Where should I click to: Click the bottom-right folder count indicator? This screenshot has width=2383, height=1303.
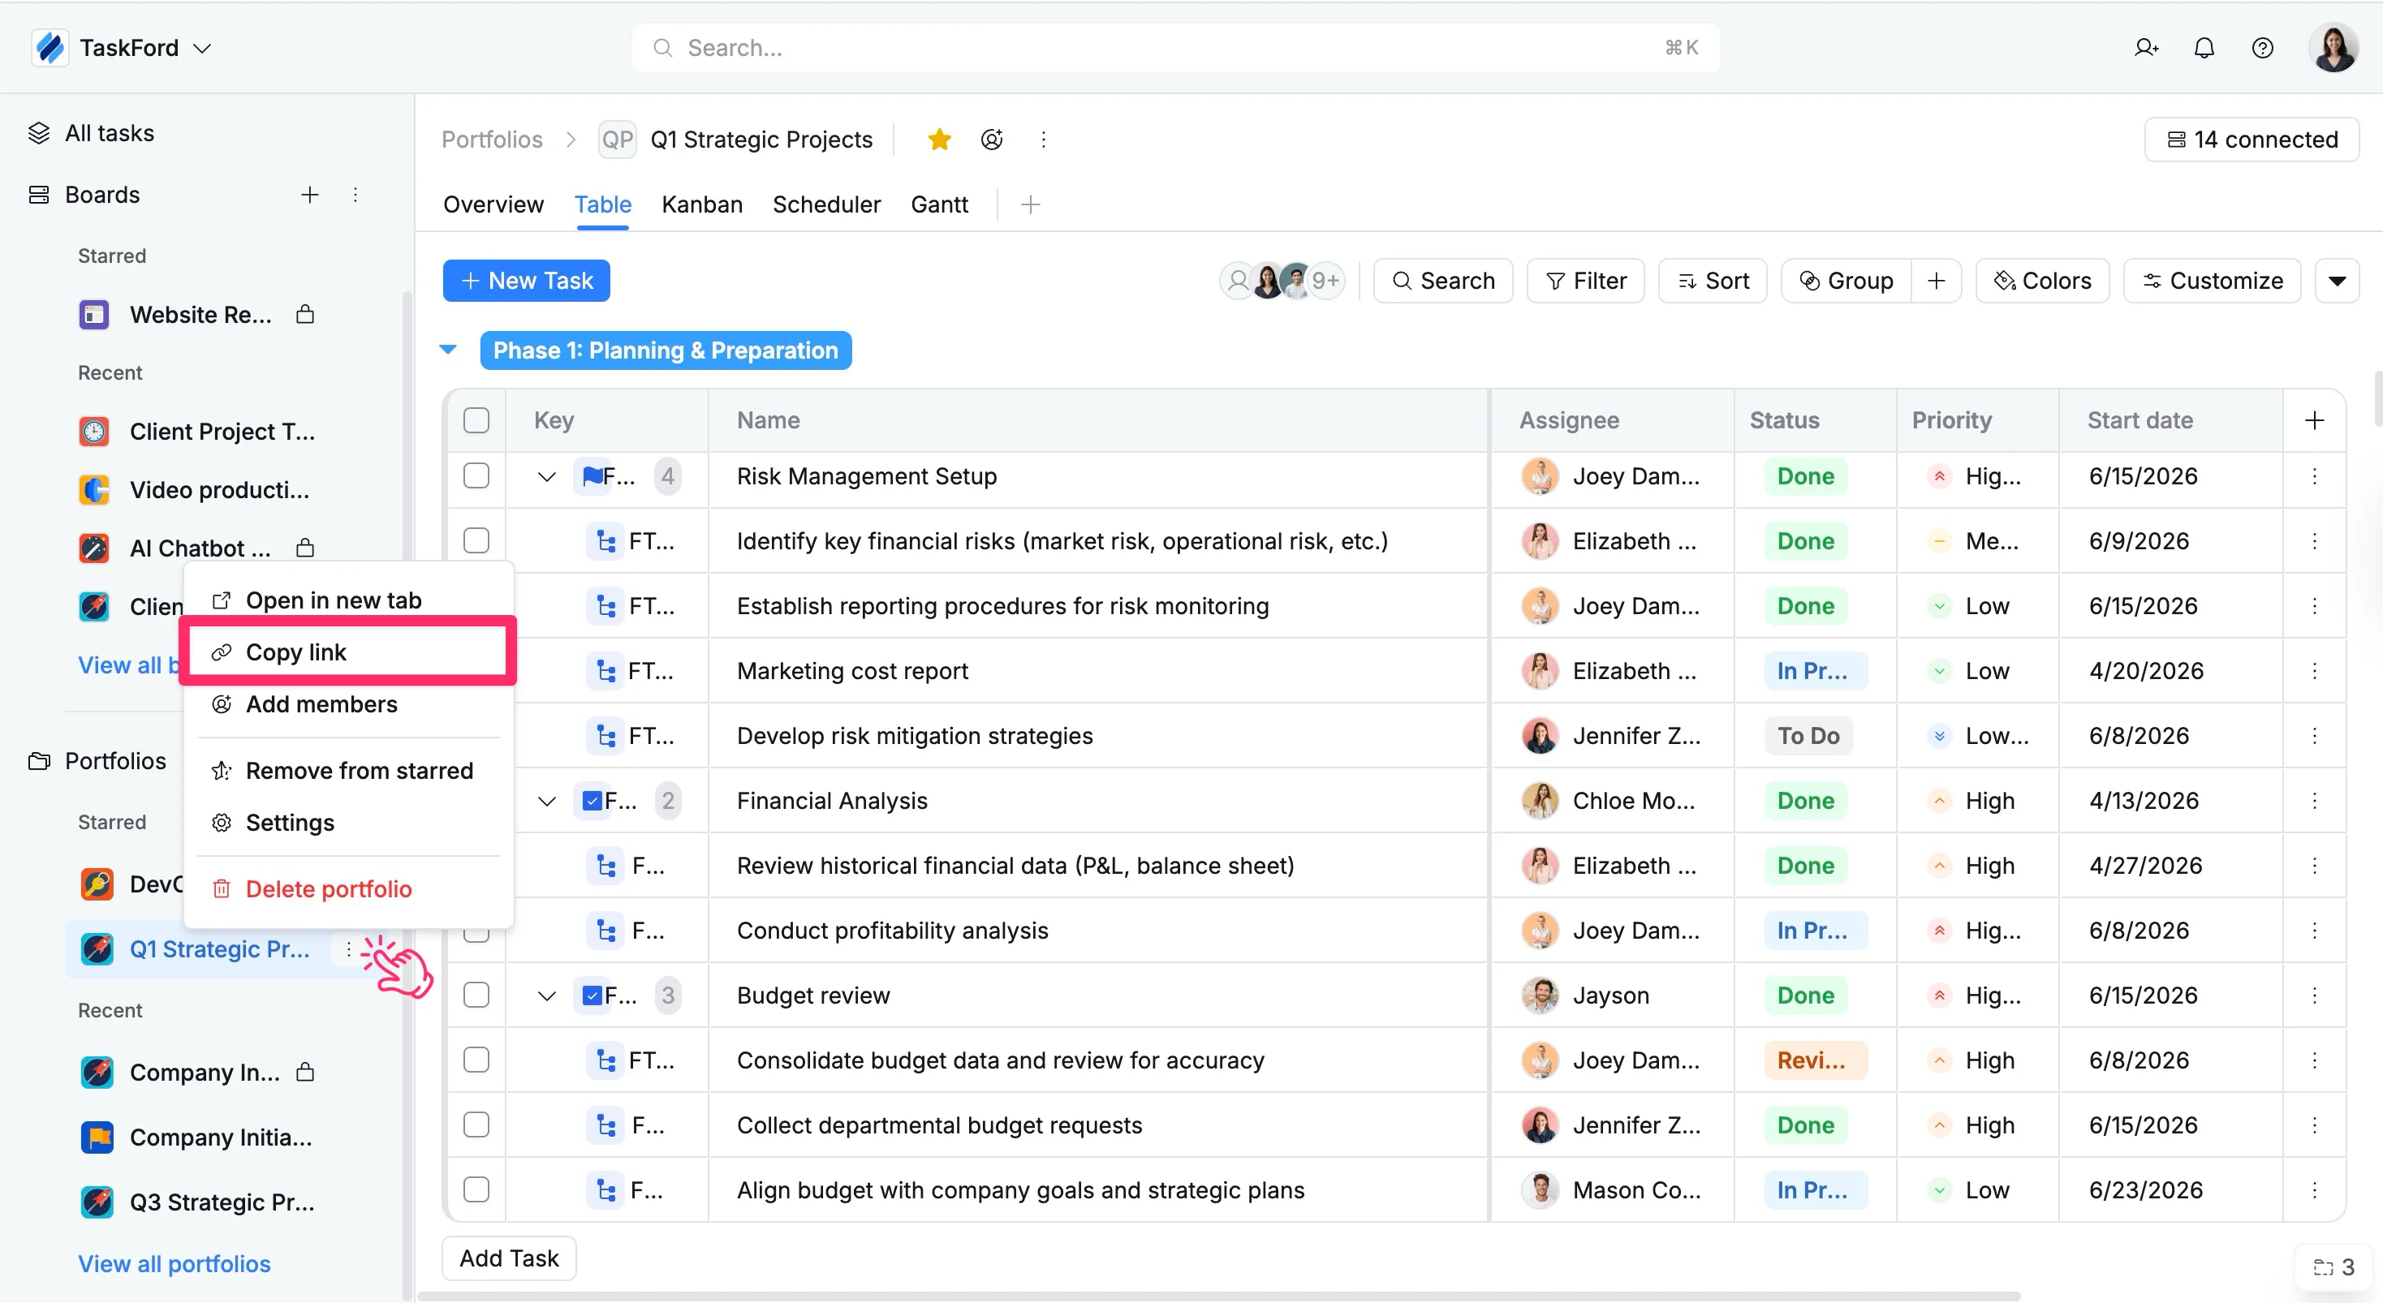click(x=2333, y=1268)
